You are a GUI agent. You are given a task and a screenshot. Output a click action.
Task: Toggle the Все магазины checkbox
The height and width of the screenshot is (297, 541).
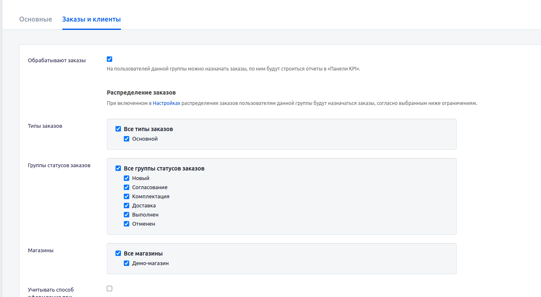point(118,253)
